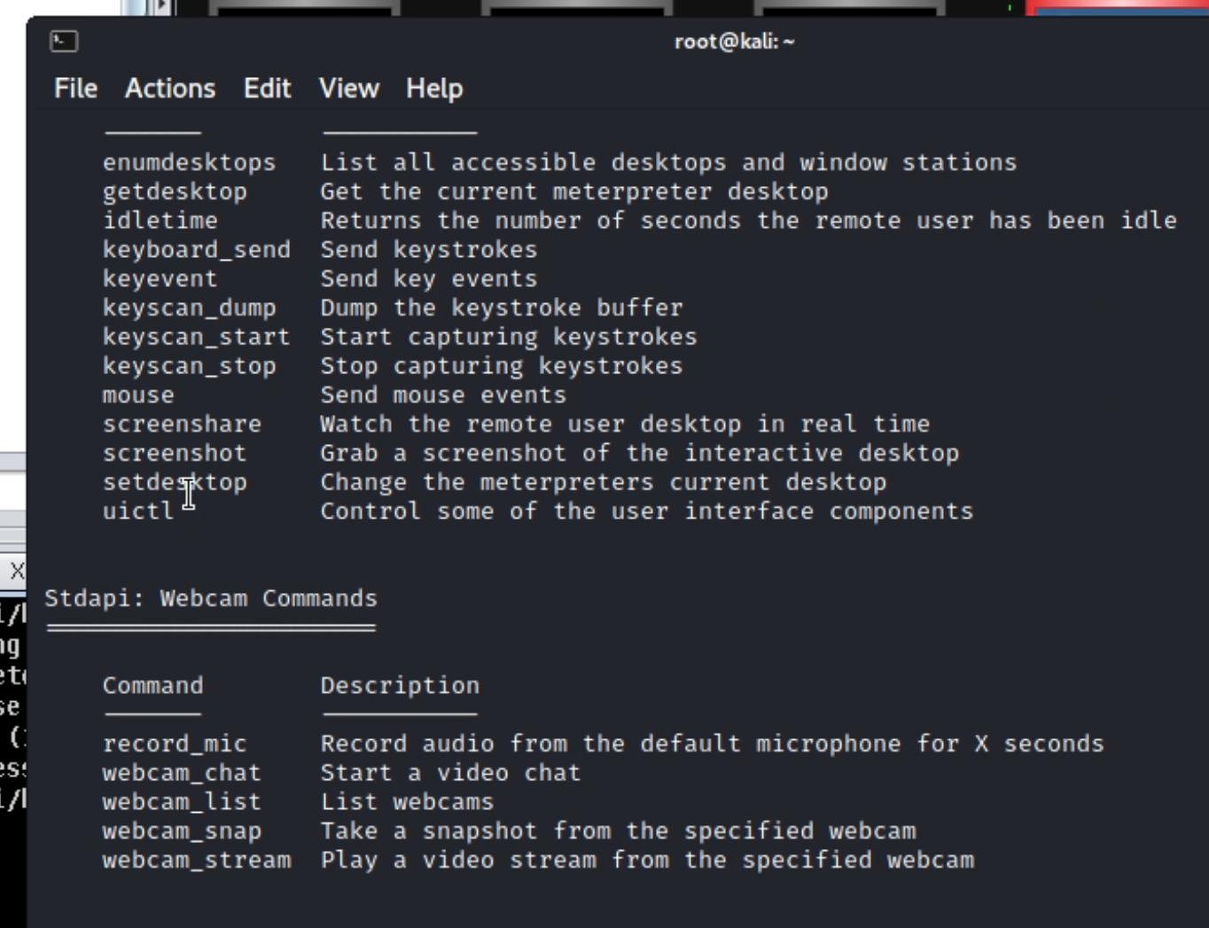Open the Edit menu
1209x928 pixels.
coord(267,88)
